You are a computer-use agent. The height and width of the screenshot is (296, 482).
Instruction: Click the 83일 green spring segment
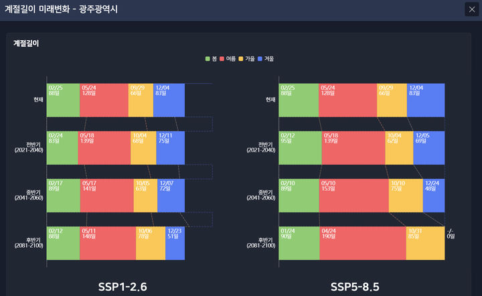pos(62,148)
